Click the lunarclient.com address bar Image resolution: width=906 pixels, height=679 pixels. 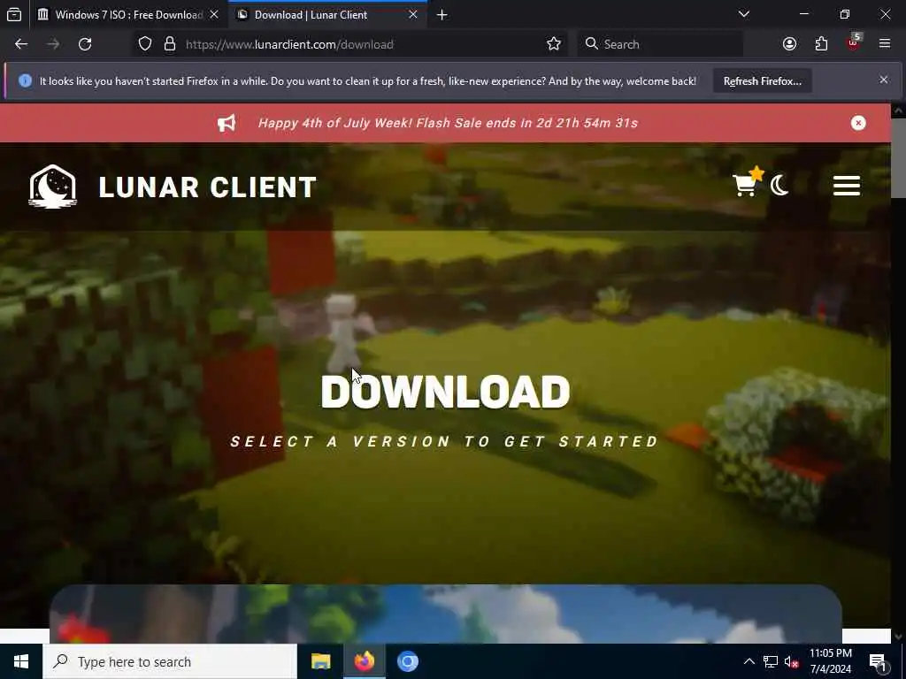[x=352, y=44]
